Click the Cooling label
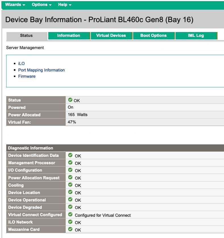224x238 pixels. [x=16, y=185]
